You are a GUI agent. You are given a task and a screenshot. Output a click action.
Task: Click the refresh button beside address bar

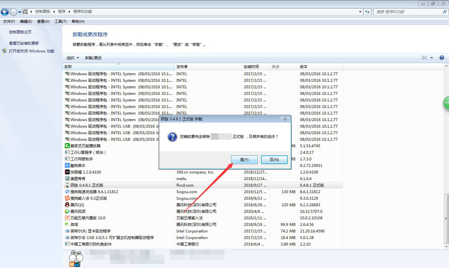coord(367,12)
